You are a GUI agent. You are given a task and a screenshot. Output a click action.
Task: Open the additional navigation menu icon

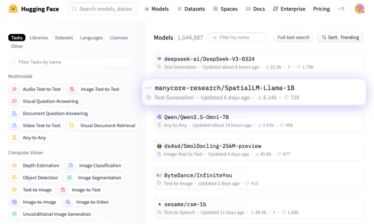(341, 9)
